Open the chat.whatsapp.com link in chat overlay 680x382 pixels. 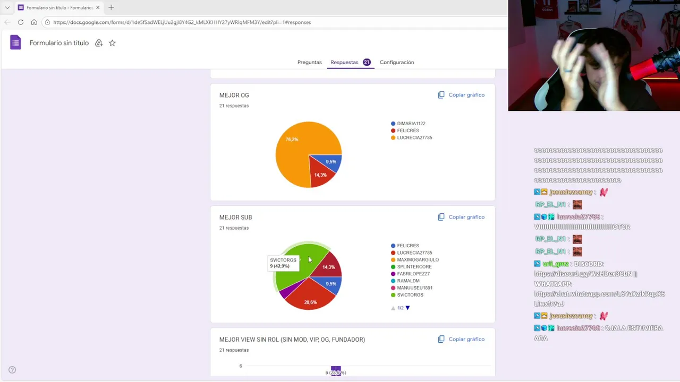pos(599,299)
